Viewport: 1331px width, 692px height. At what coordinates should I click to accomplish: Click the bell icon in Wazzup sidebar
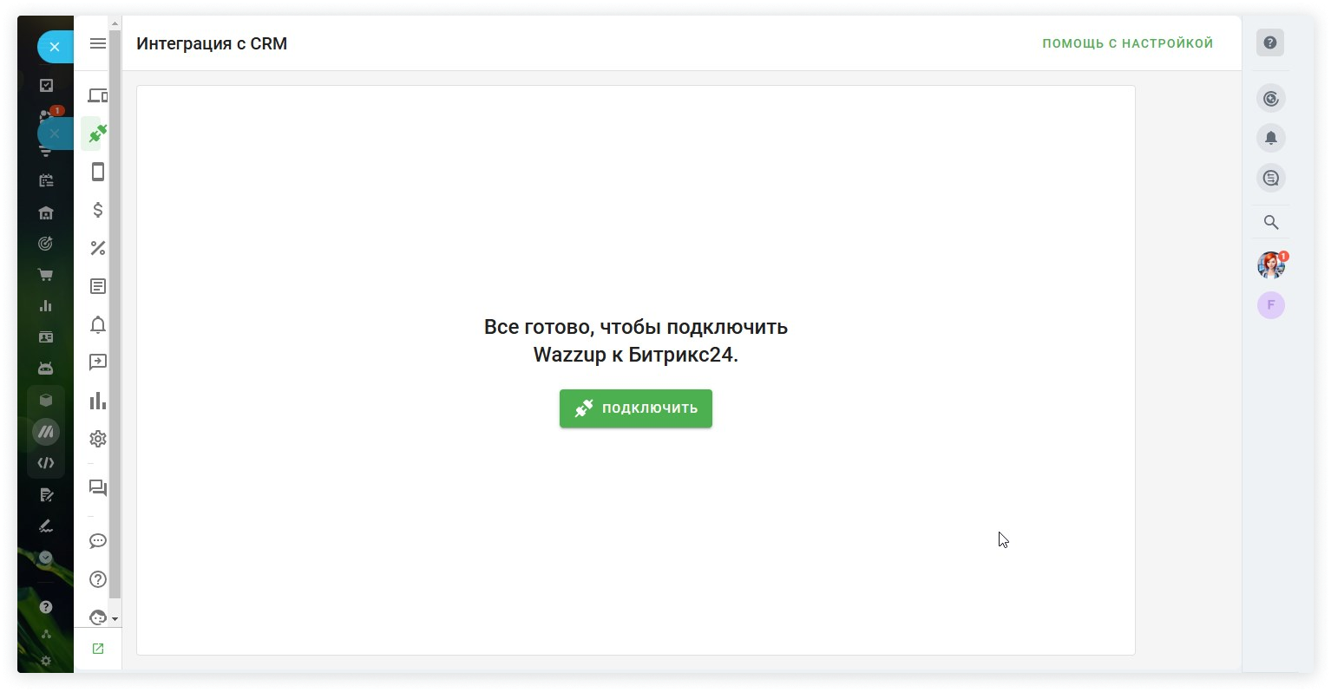pyautogui.click(x=98, y=324)
